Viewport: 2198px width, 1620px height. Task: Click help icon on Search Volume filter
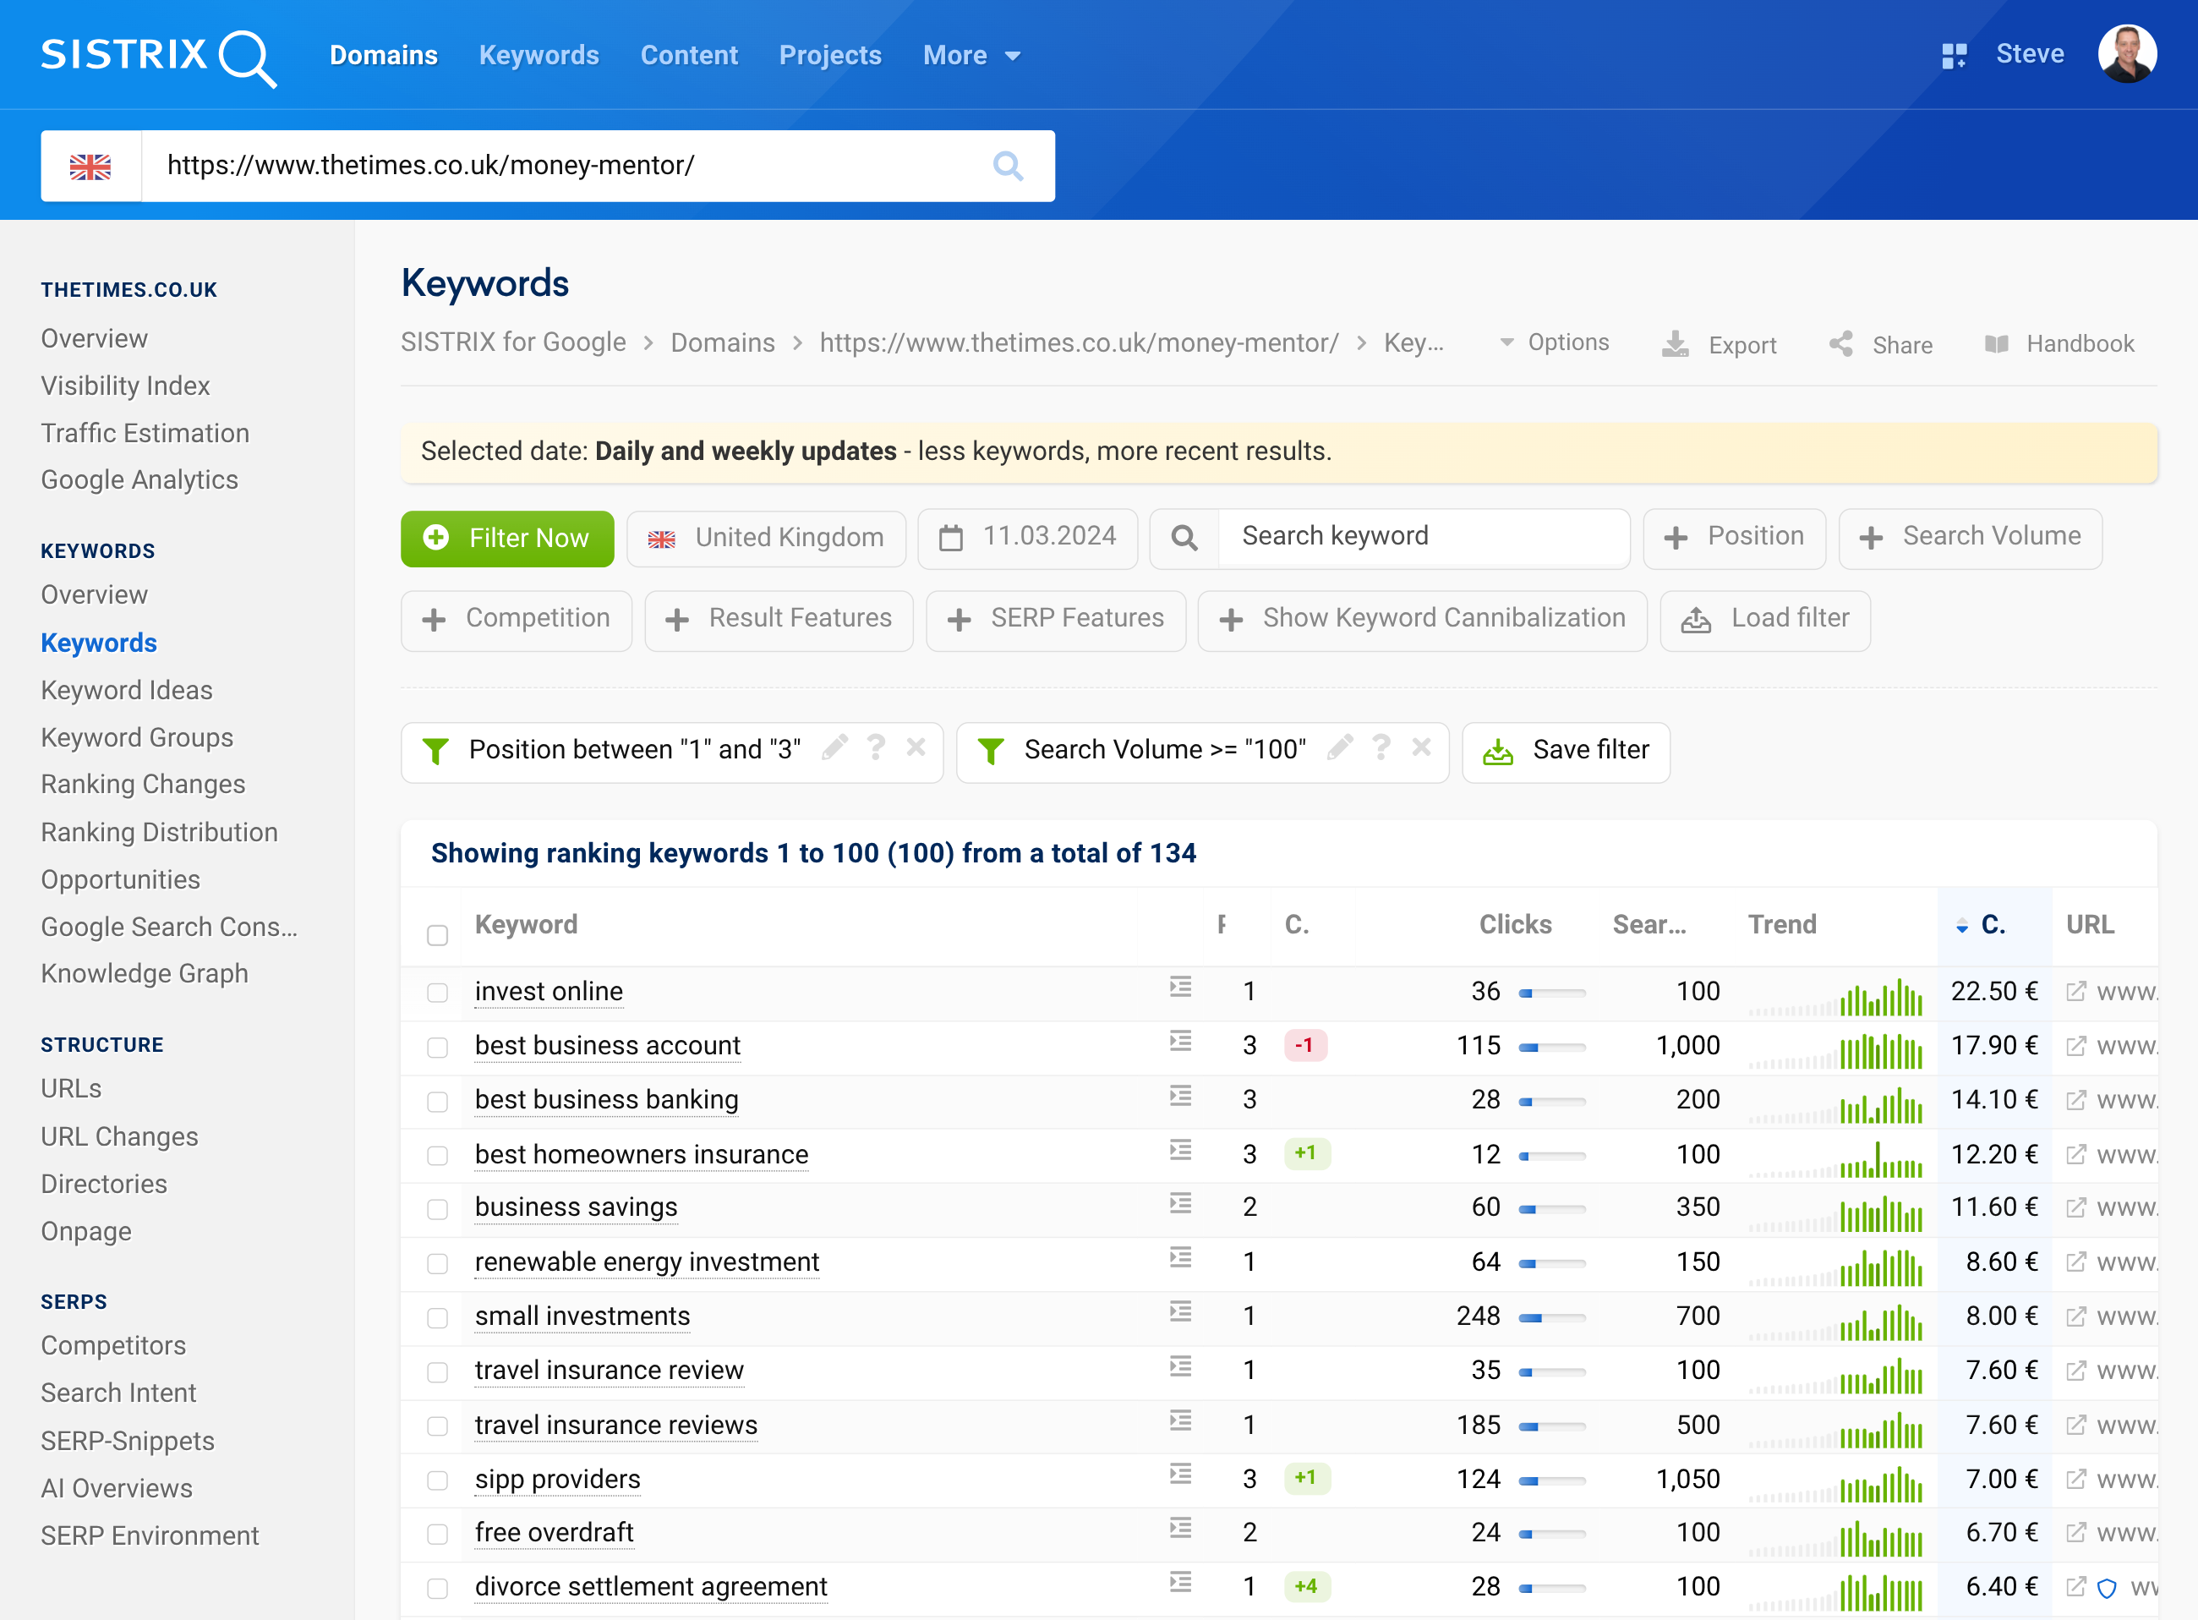pos(1381,748)
